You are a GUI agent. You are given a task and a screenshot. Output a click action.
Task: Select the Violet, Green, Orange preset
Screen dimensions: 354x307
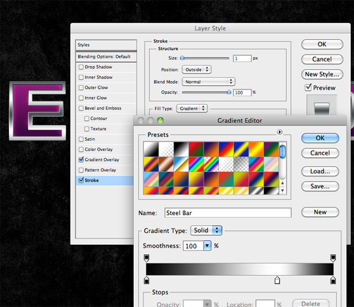pyautogui.click(x=271, y=149)
